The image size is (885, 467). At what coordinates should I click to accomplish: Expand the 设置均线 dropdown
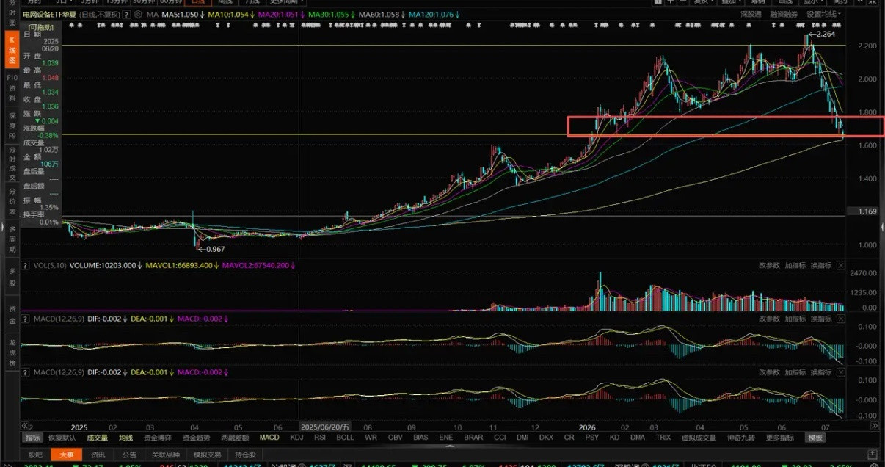[x=825, y=15]
